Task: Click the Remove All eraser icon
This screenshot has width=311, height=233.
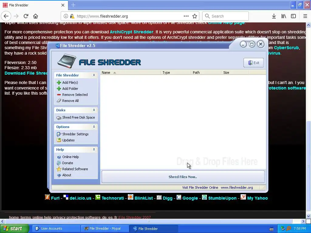Action: coord(59,101)
